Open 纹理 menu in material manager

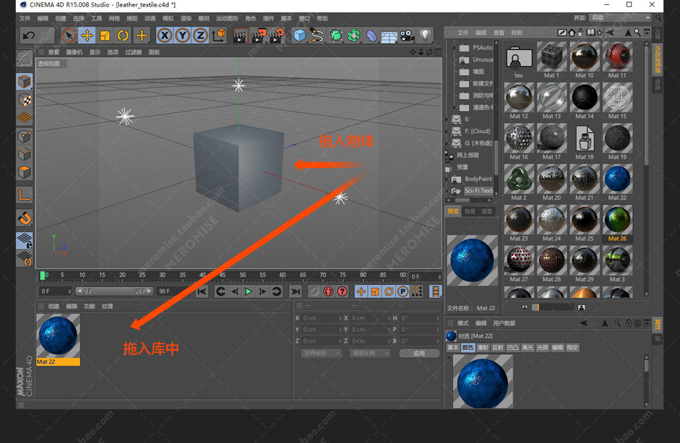(x=107, y=306)
